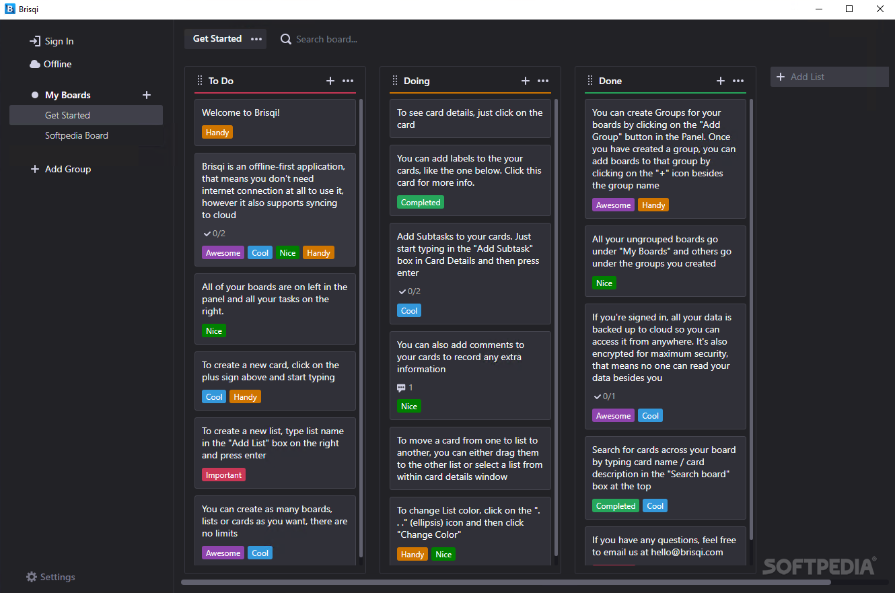Screen dimensions: 895x593
Task: Click the To Do list vertical scrollbar
Action: (x=361, y=328)
